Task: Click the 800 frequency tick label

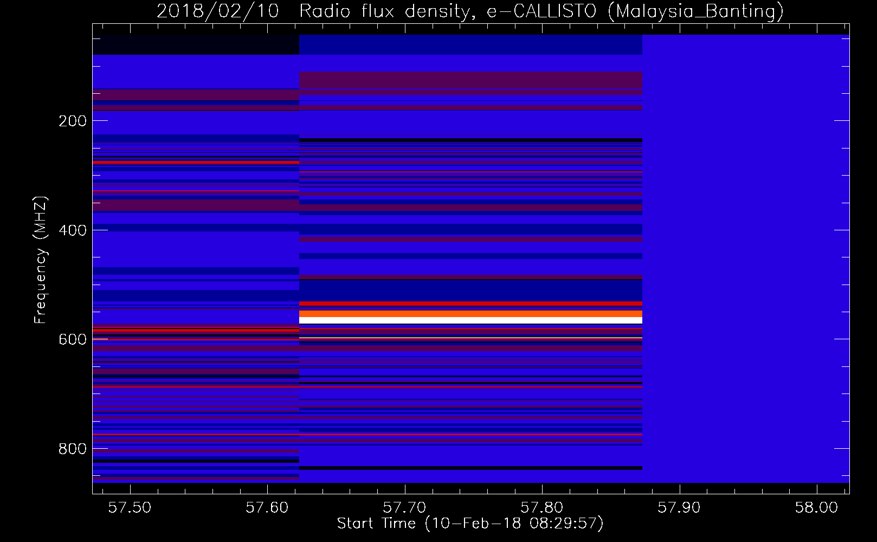Action: pyautogui.click(x=73, y=449)
